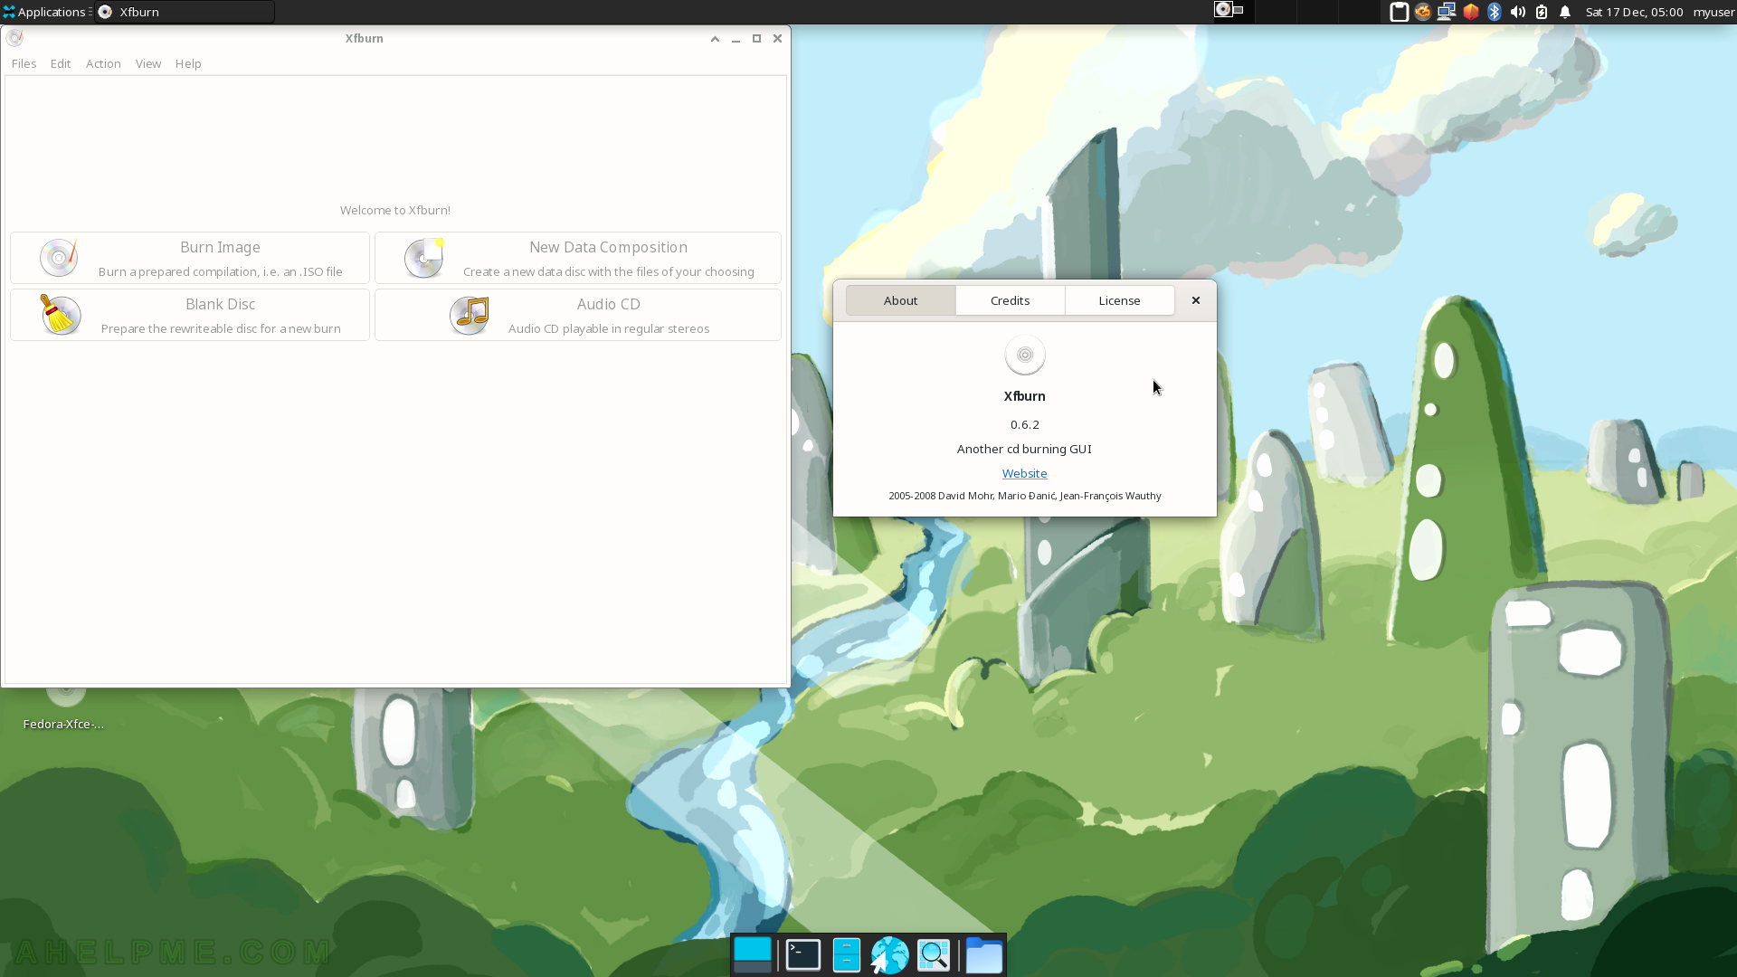Click the Blank Disc button label
Screen dimensions: 1737x977
tap(220, 304)
